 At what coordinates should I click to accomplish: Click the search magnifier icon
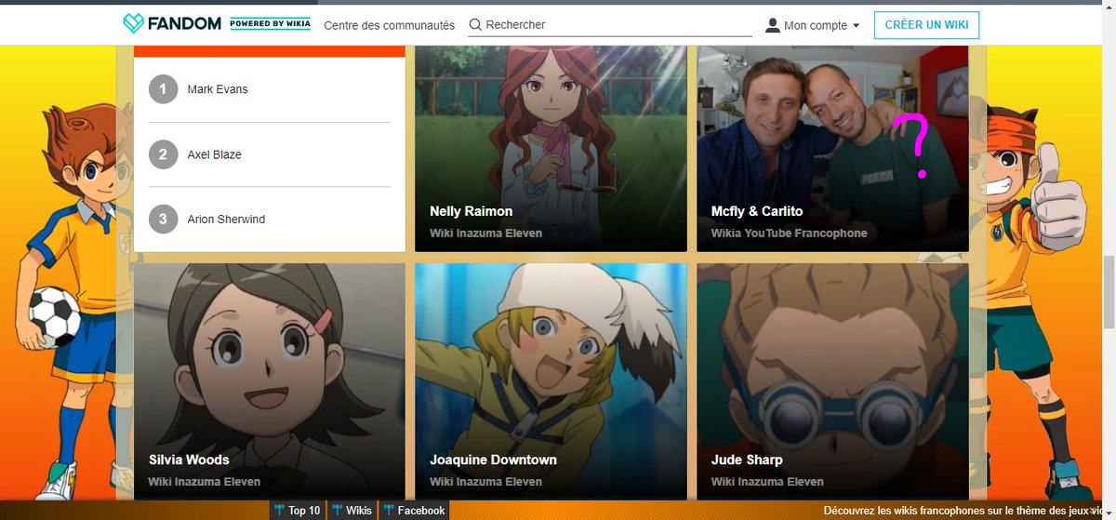(x=475, y=25)
